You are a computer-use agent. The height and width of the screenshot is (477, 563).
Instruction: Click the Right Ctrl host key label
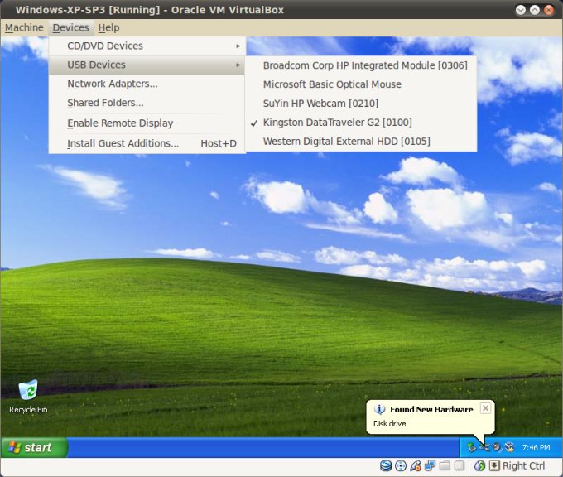(x=523, y=466)
